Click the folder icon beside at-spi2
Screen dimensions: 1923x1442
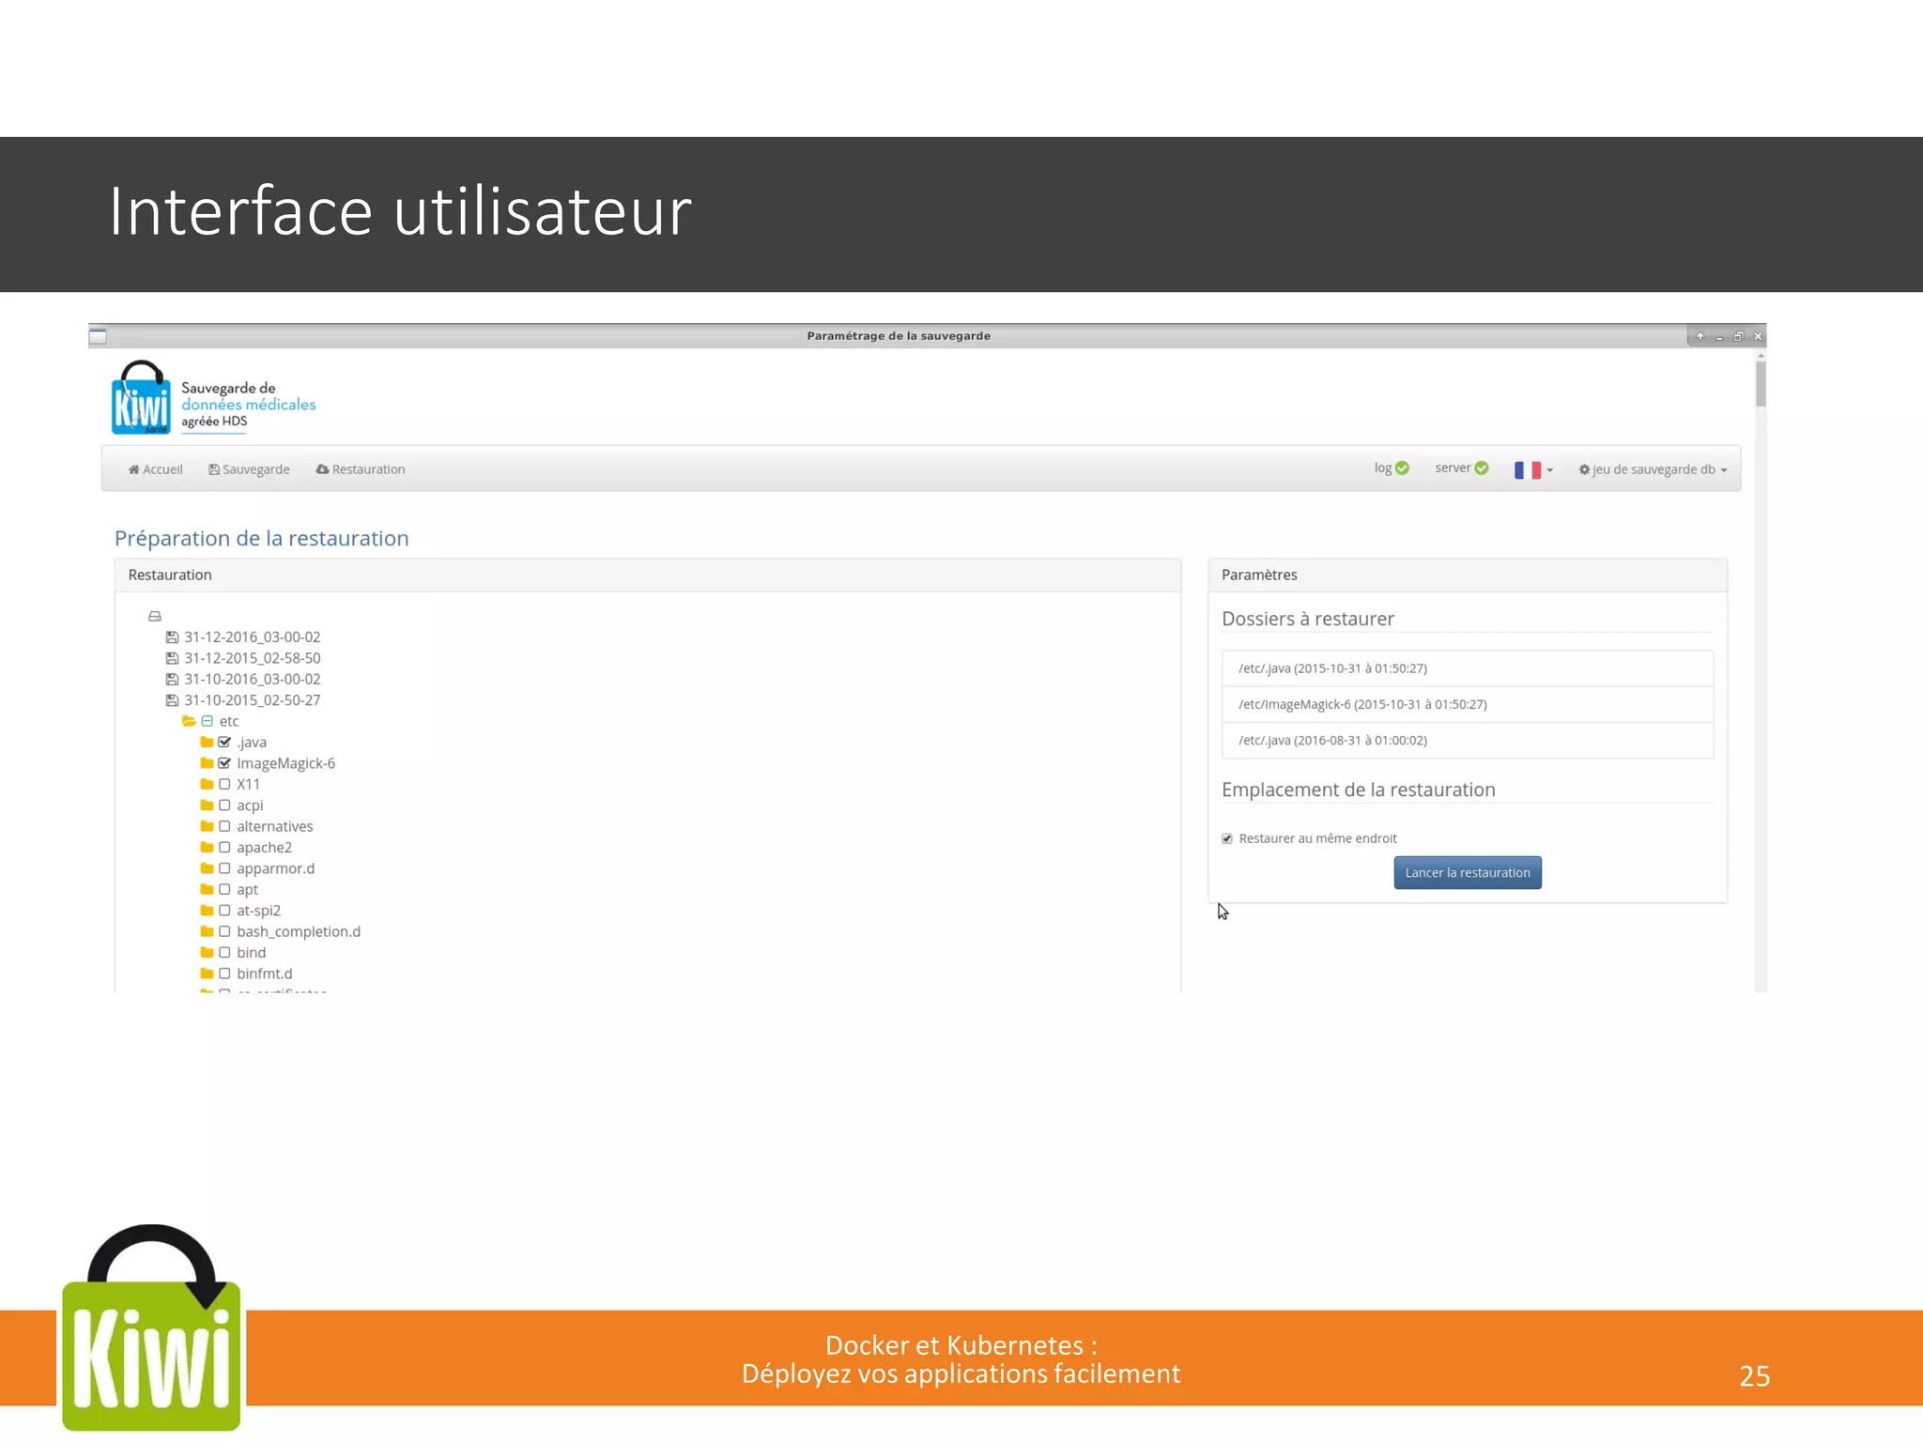click(207, 911)
